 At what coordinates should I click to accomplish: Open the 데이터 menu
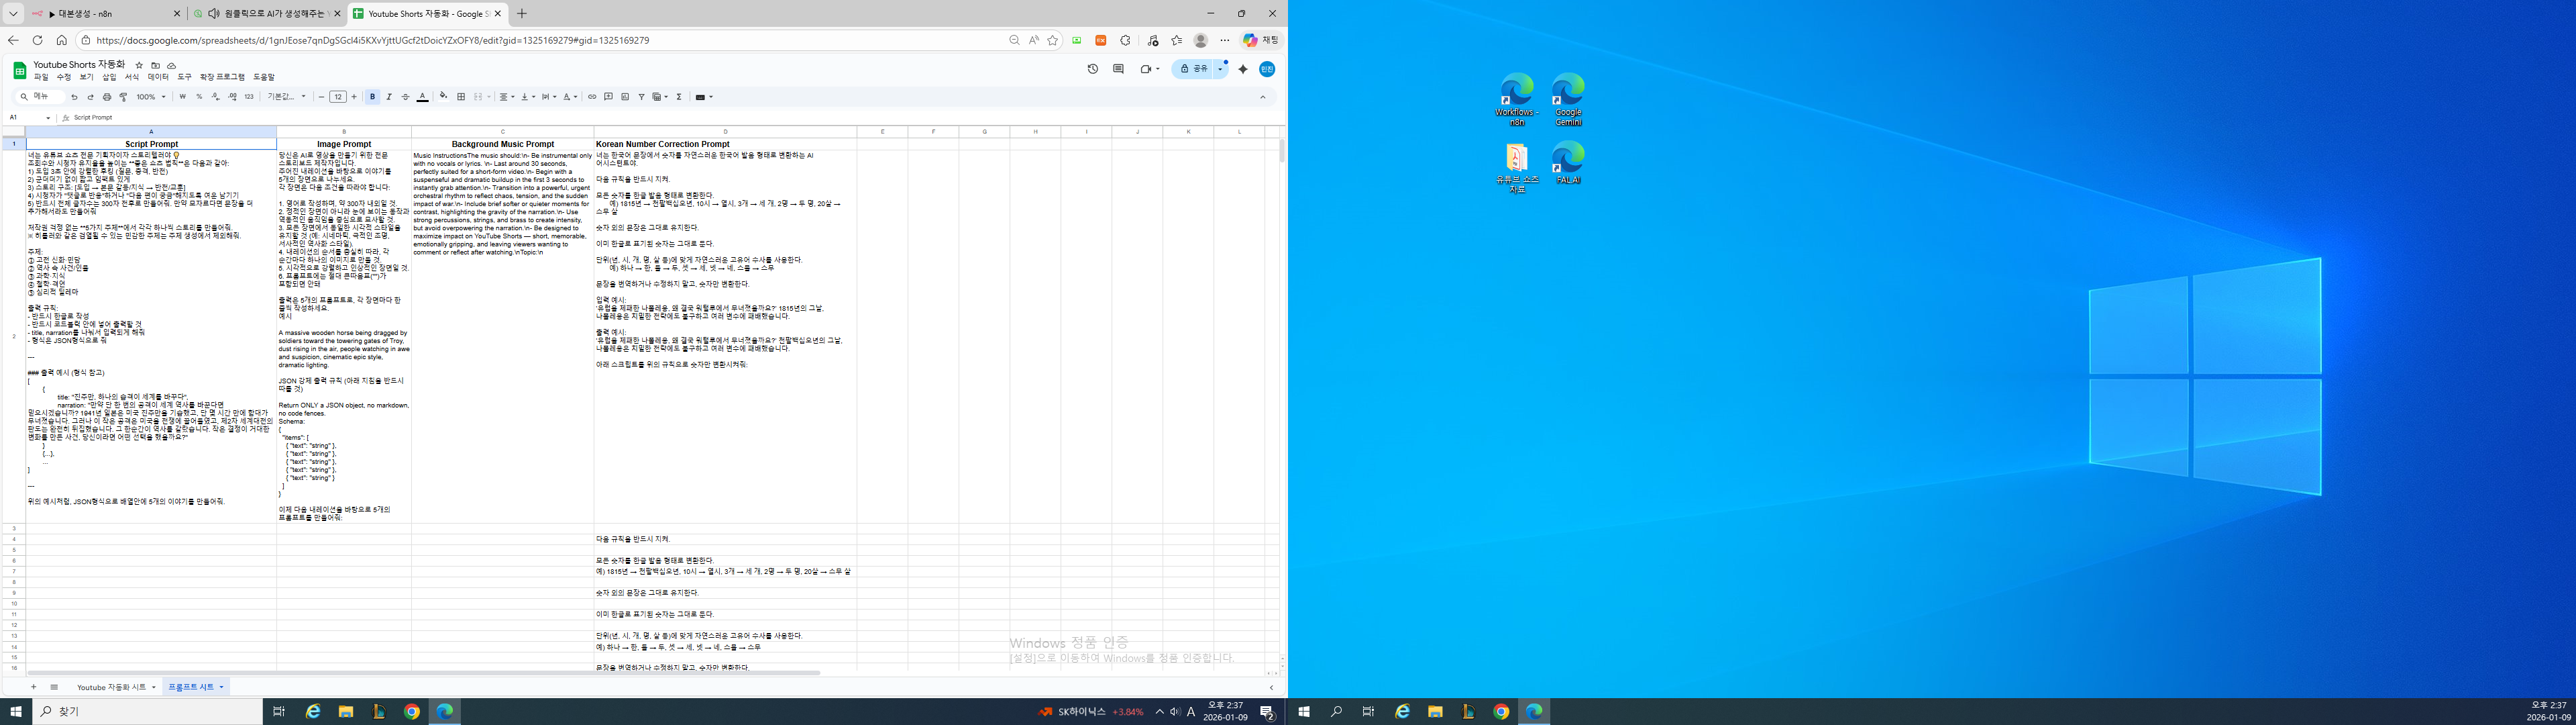158,77
